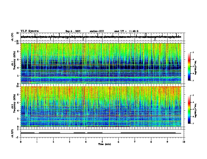
Task: Click the ch.3 voltage trace panel
Action: (x=102, y=133)
